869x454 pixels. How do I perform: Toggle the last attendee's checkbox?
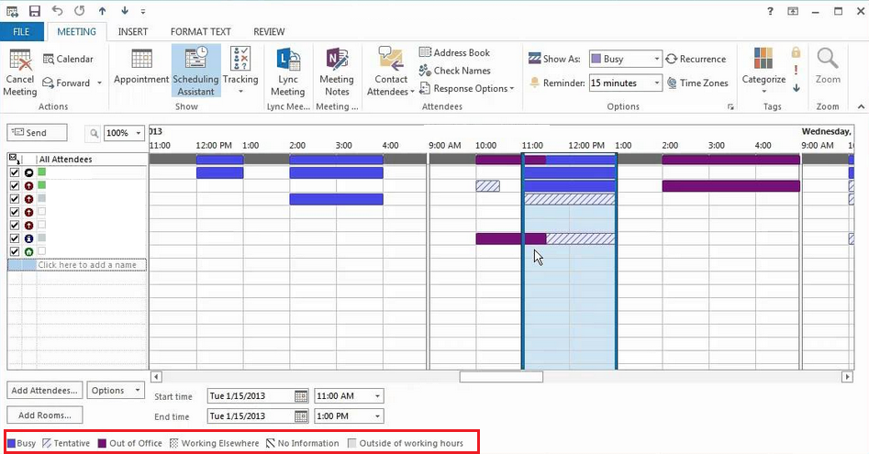pyautogui.click(x=14, y=251)
